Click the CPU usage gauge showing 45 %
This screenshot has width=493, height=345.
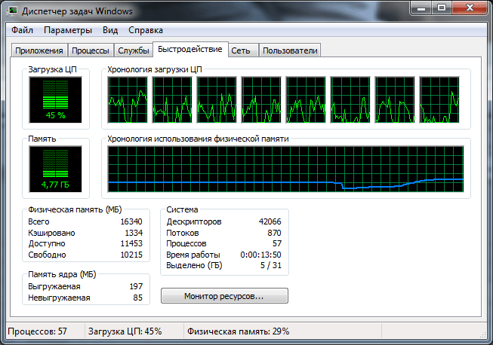coord(55,100)
